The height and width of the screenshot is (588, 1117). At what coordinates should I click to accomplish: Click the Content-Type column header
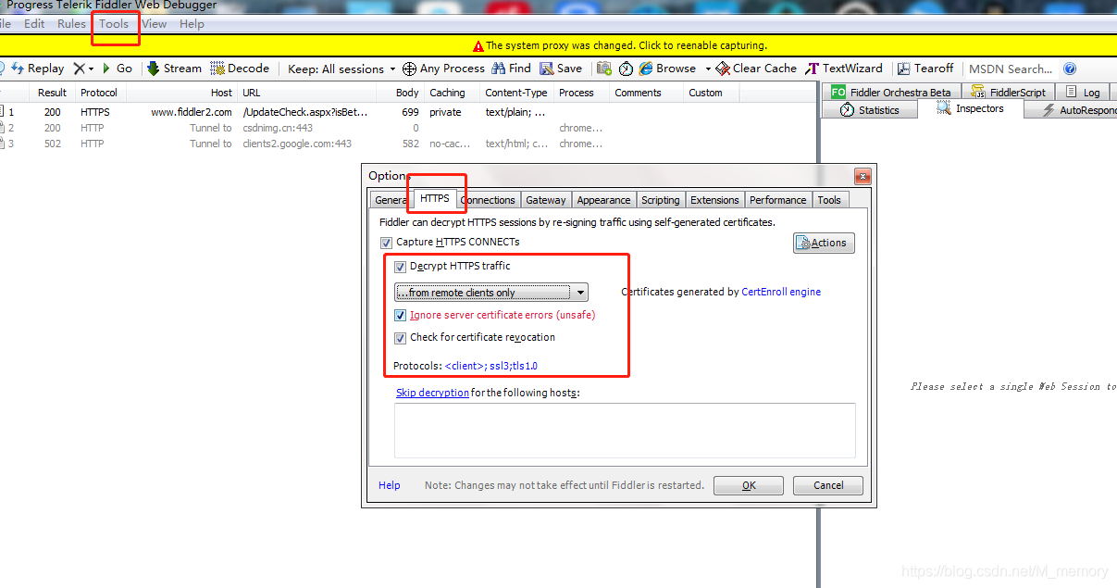pos(516,93)
